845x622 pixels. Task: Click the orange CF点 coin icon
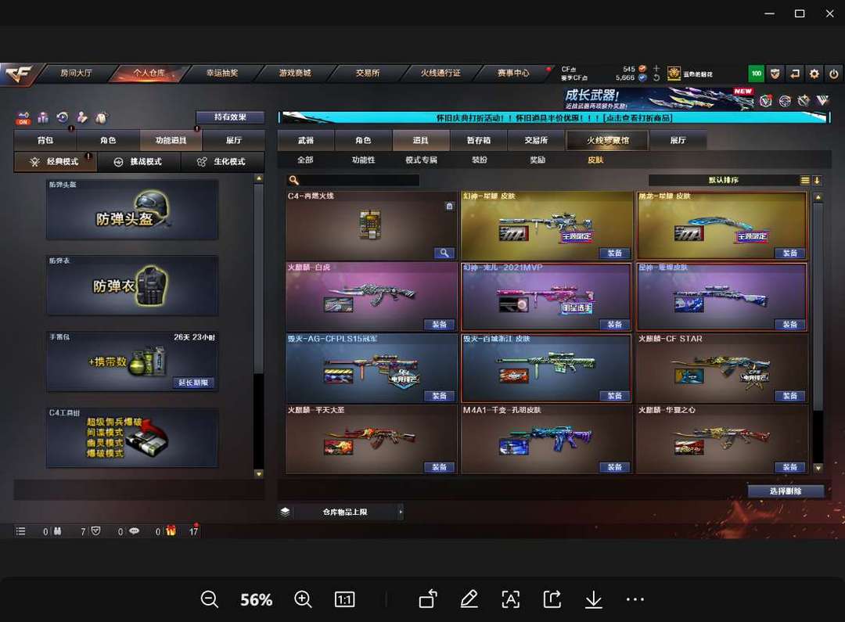642,69
